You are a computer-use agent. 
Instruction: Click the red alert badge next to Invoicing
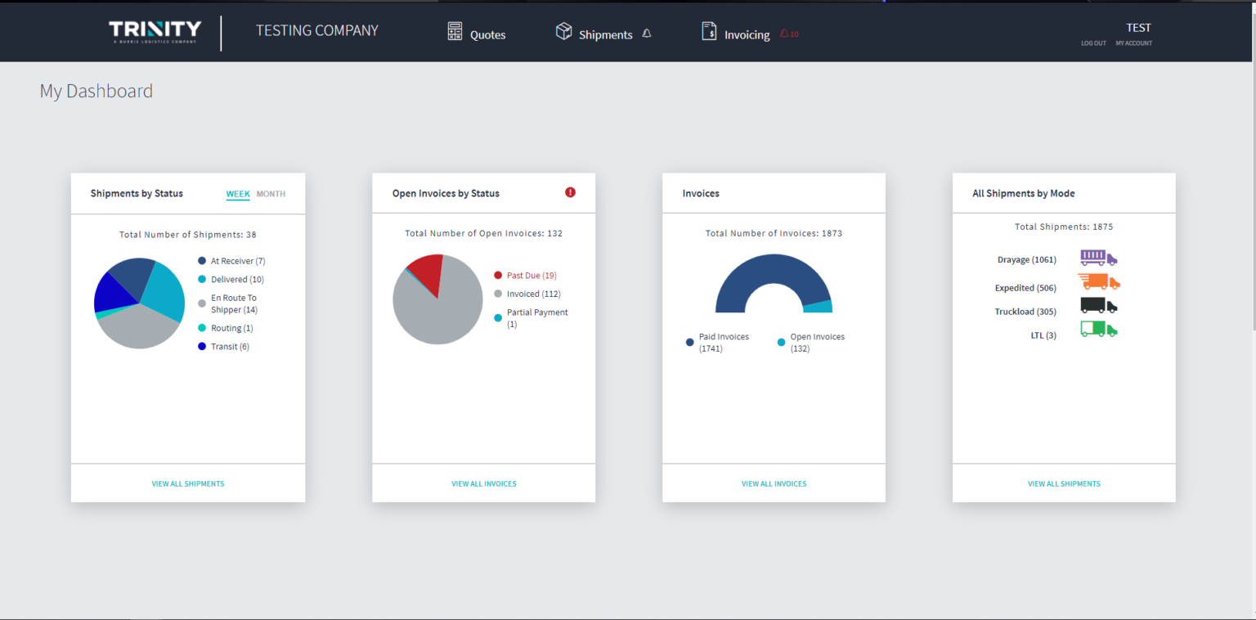787,34
